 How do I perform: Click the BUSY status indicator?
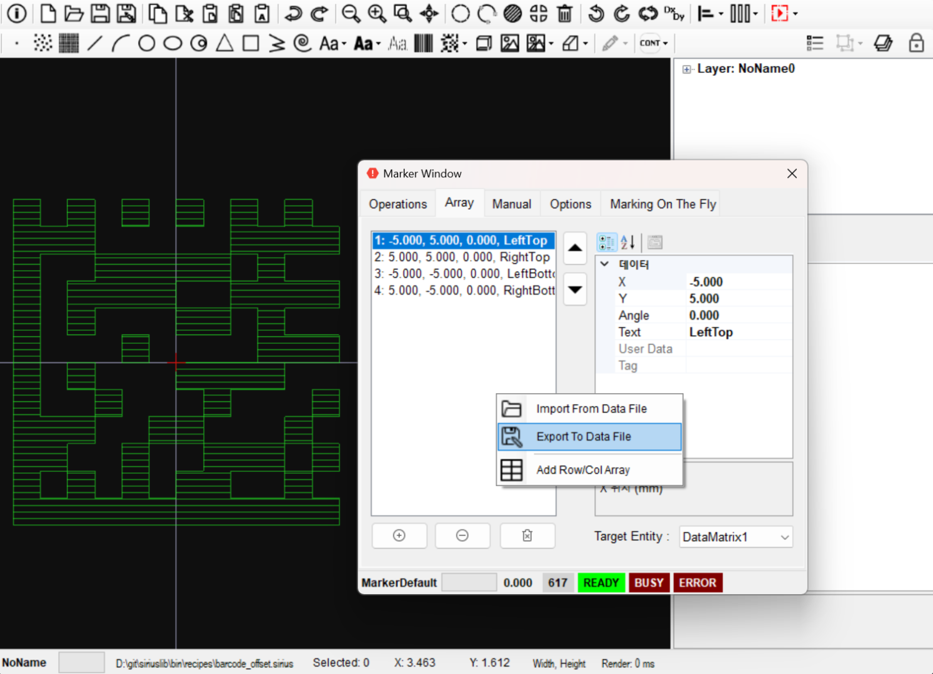click(x=649, y=583)
